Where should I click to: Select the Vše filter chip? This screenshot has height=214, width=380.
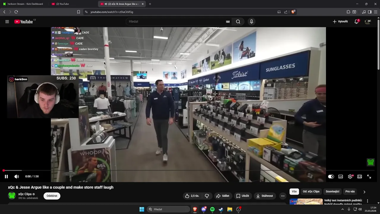coord(294,192)
